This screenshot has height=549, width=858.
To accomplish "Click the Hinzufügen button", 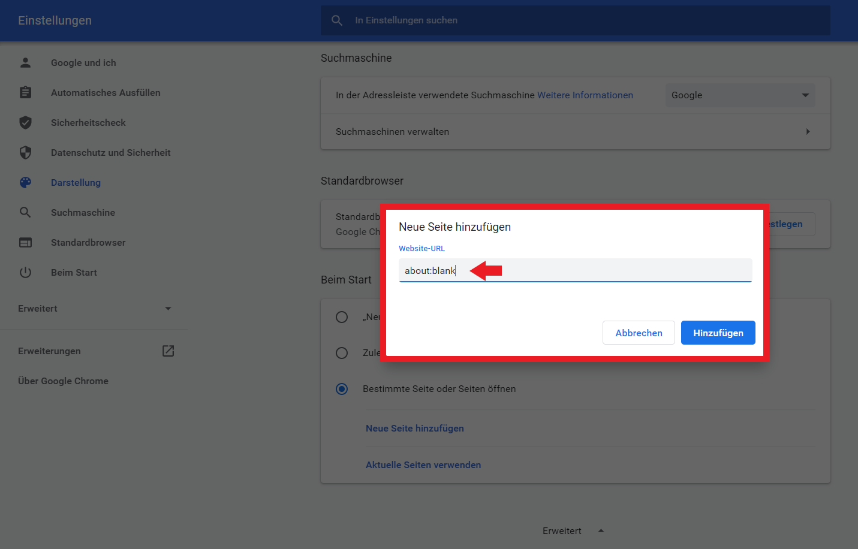I will tap(718, 333).
